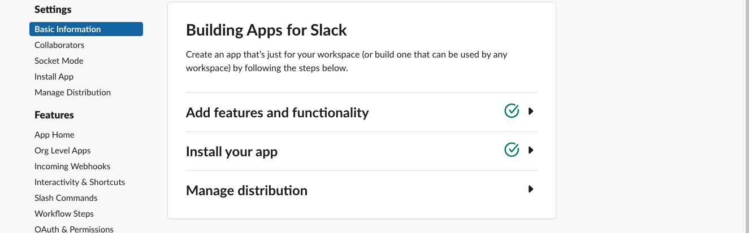Expand the Install your app section
749x233 pixels.
point(531,150)
